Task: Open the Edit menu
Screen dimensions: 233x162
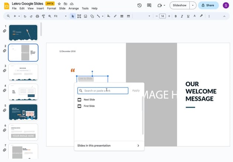Action: tap(22, 9)
